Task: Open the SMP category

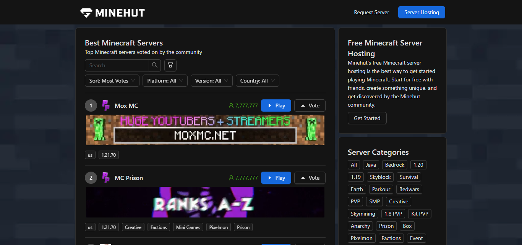Action: tap(374, 201)
